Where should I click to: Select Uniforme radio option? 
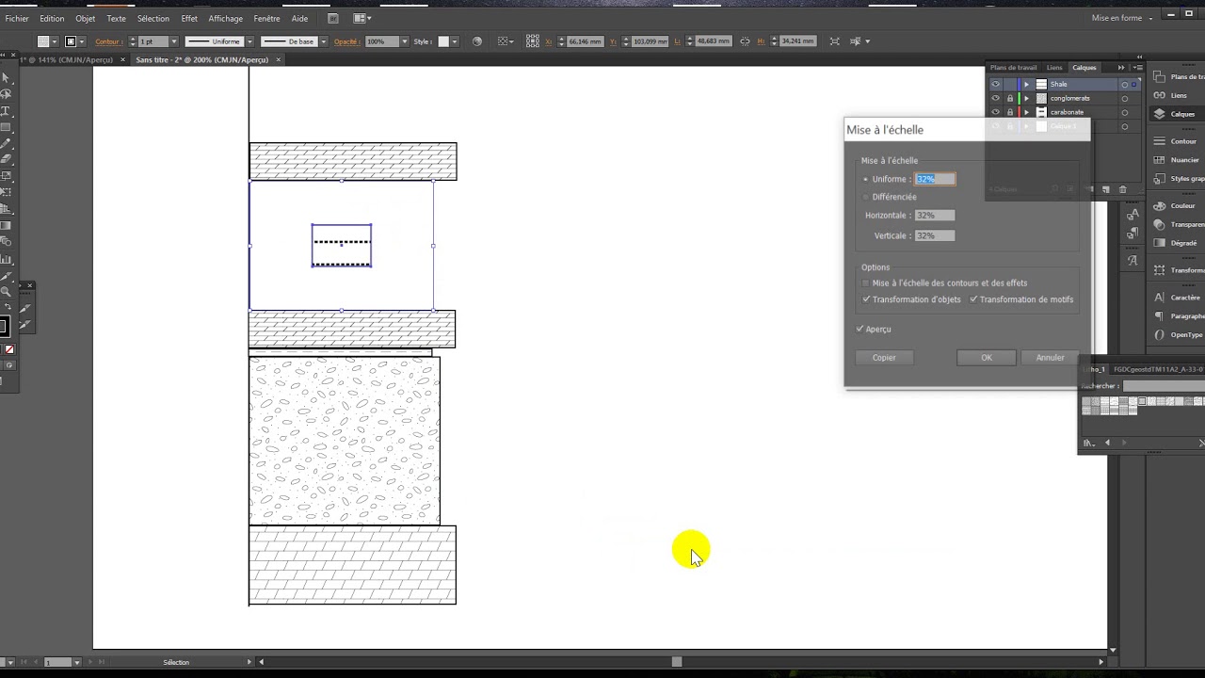point(865,179)
